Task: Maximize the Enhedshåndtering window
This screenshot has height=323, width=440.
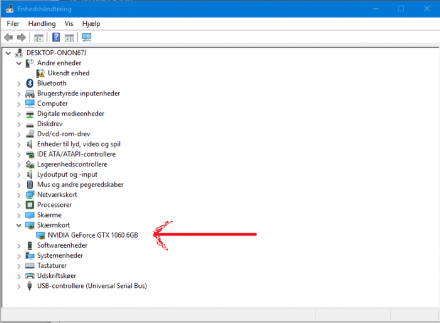Action: pos(401,9)
